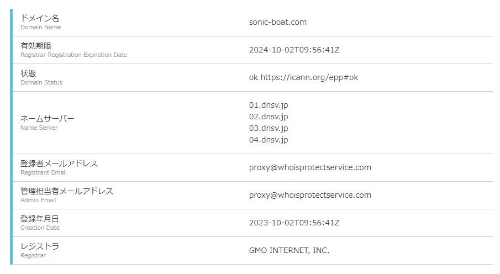Click the sonic-boat.com domain name value
This screenshot has height=274, width=500.
[x=277, y=22]
